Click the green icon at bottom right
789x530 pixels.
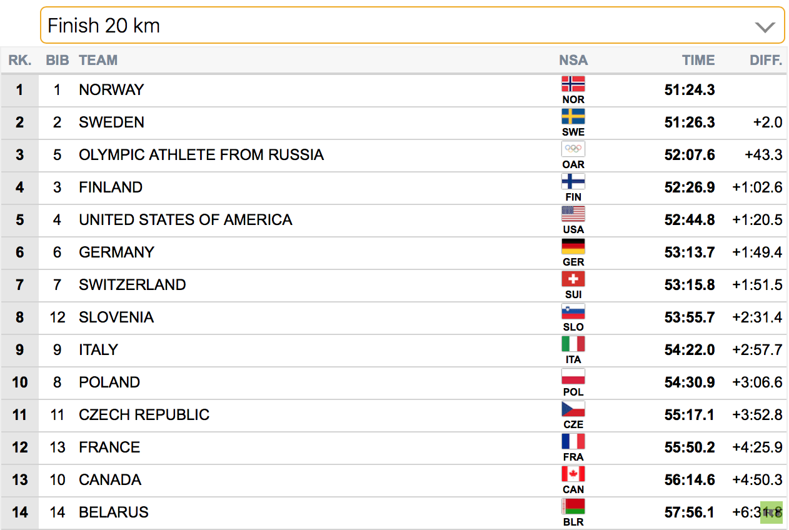[771, 512]
